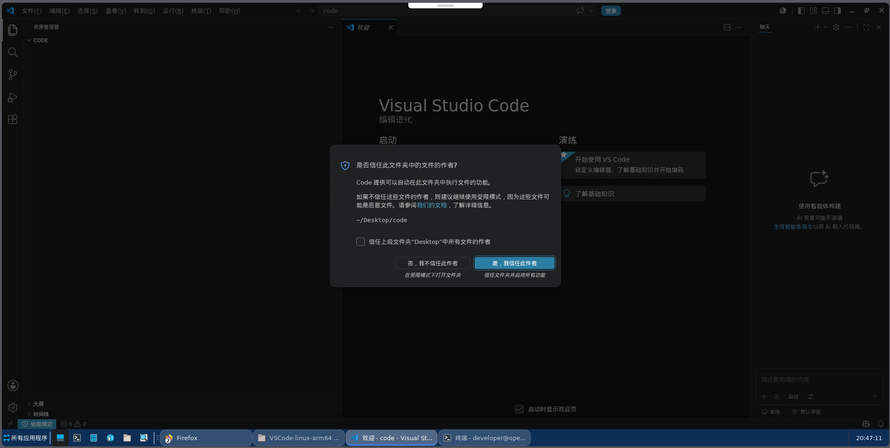This screenshot has width=890, height=448.
Task: Toggle the 启动时显示欢迎页 checkbox
Action: click(x=519, y=409)
